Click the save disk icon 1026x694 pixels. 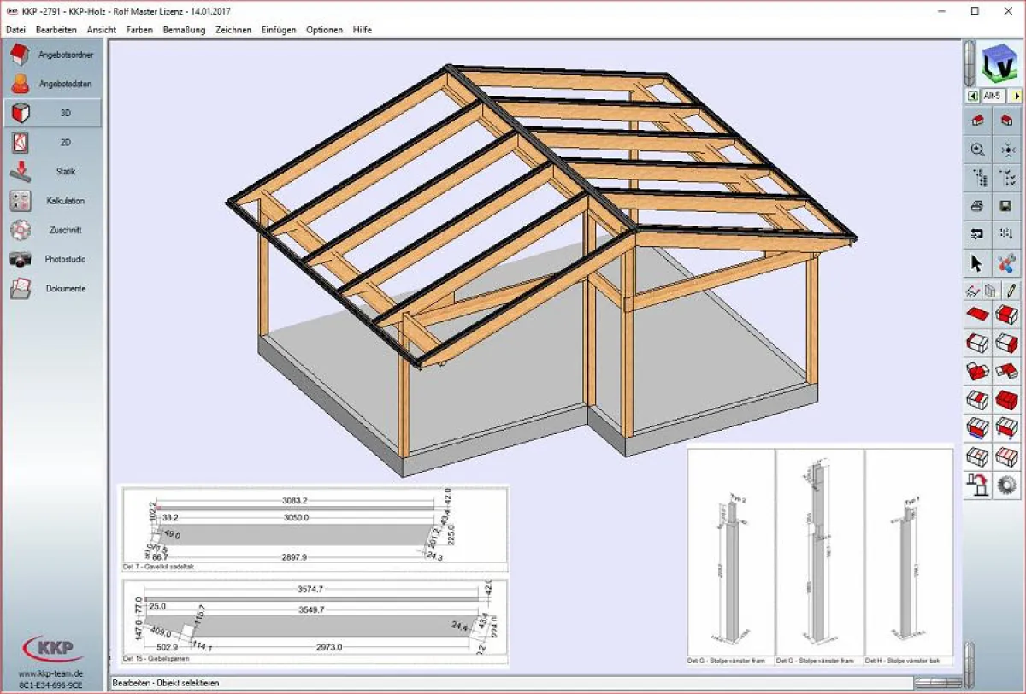[x=1006, y=206]
